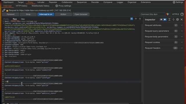Switch Inspector to left-docked layout icon

[x=161, y=20]
